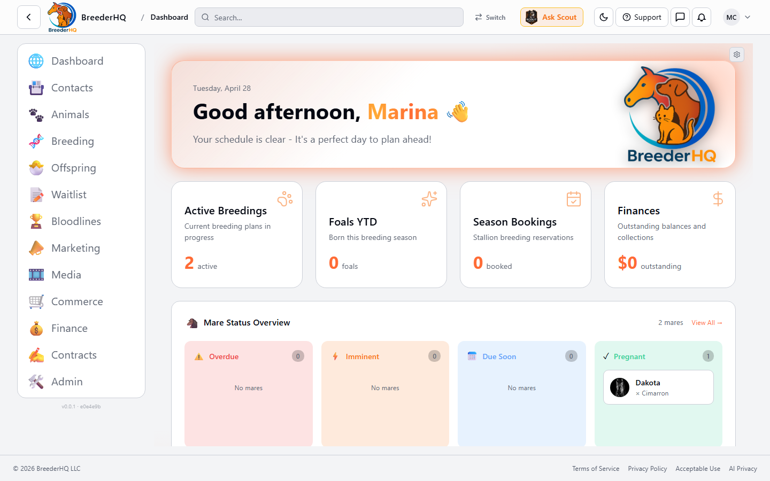Click the Animals paw icon
770x481 pixels.
click(x=36, y=114)
